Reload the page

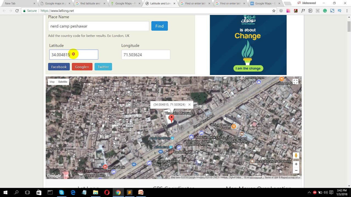(x=17, y=11)
